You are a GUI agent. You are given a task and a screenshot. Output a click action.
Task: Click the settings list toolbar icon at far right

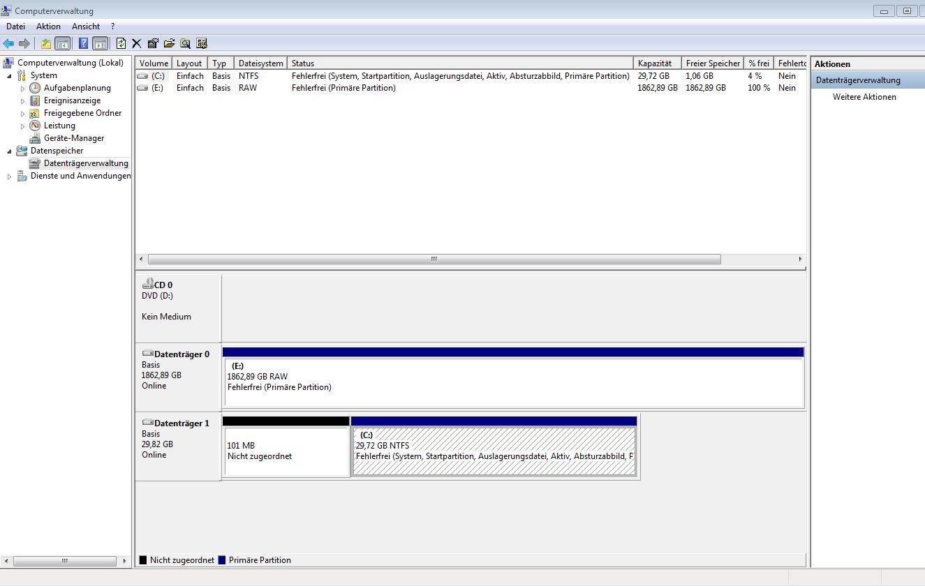[x=202, y=43]
